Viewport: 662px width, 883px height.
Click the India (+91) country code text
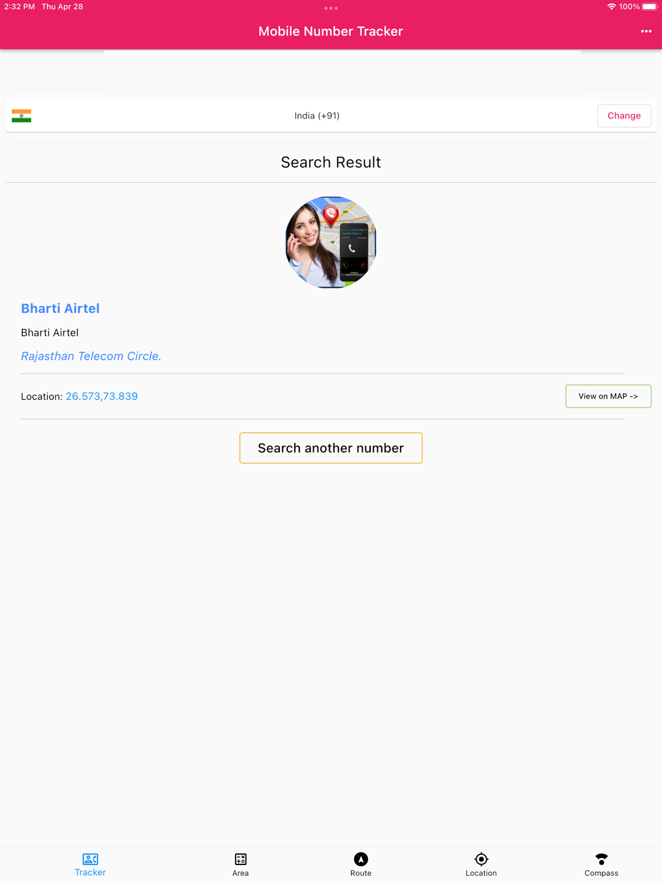[x=317, y=116]
